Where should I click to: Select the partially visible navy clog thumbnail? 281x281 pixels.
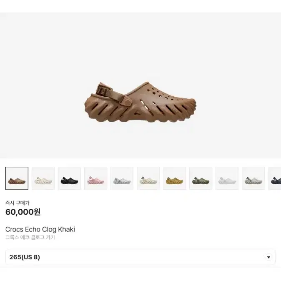click(275, 178)
